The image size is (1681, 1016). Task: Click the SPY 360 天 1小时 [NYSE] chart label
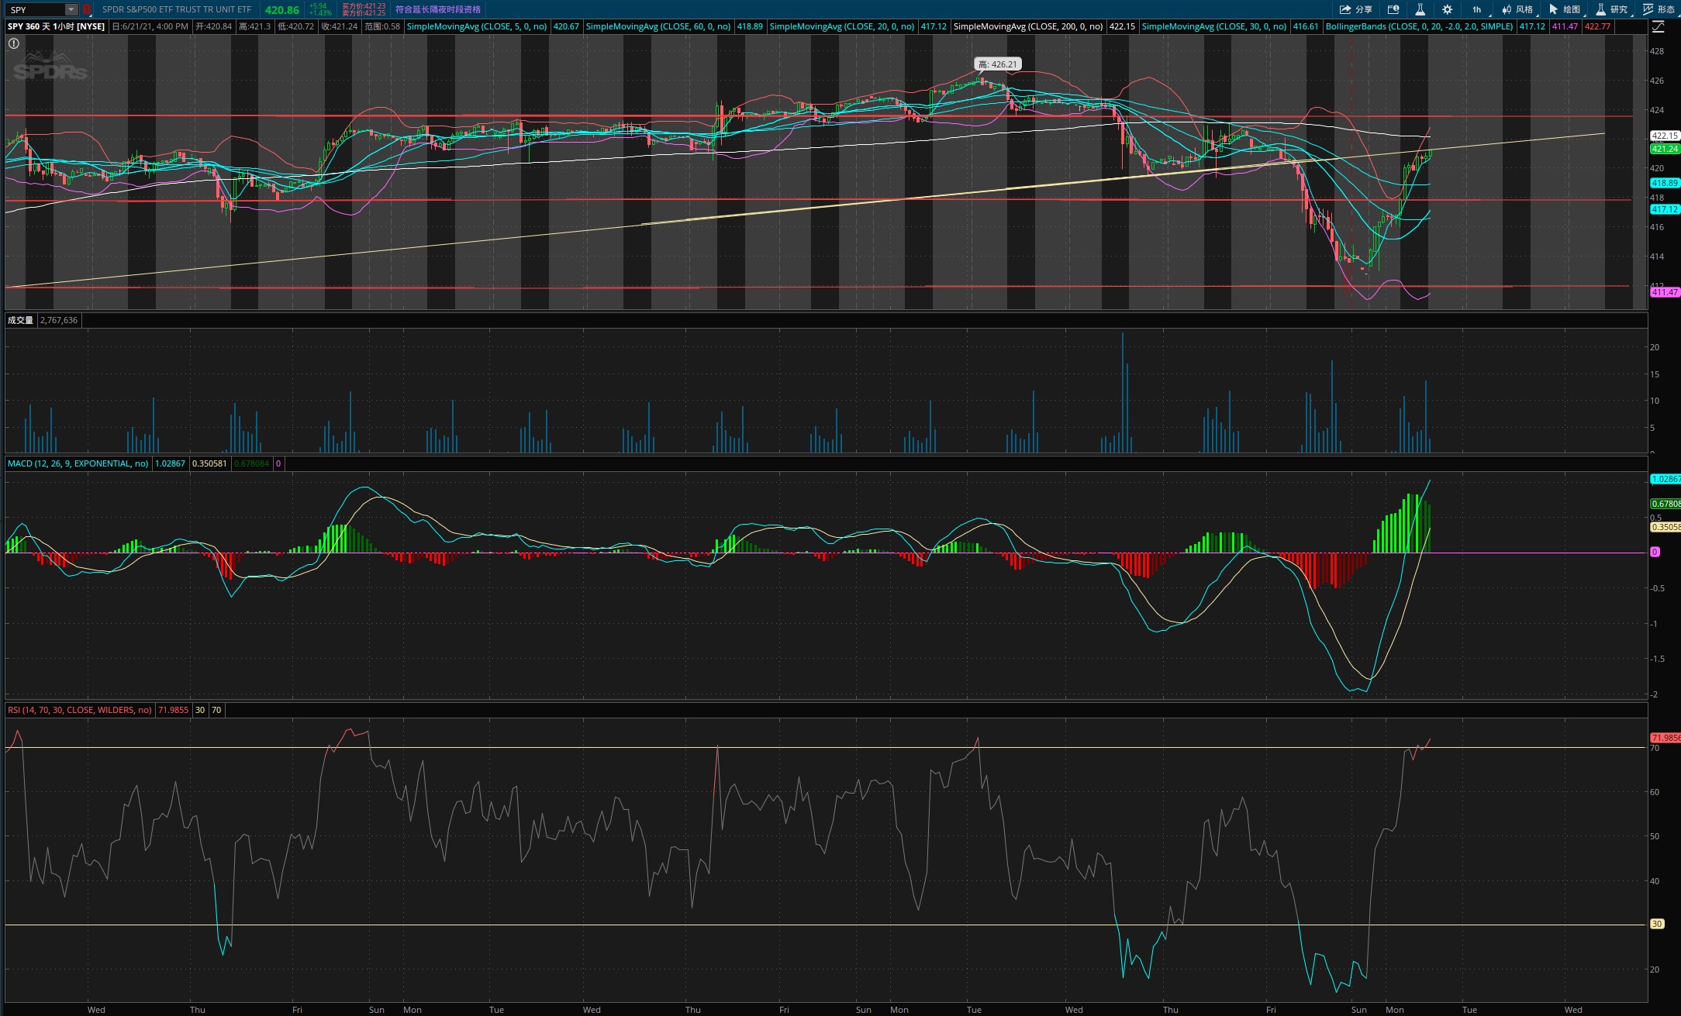[56, 26]
